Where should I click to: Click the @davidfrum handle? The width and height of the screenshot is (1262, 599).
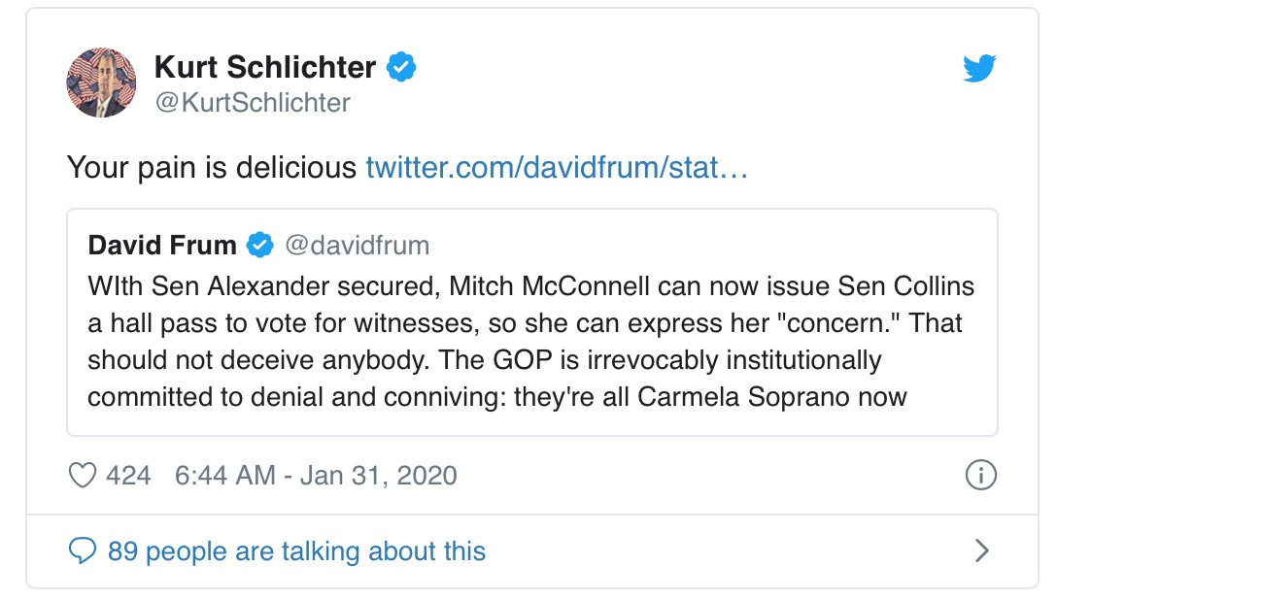pyautogui.click(x=357, y=245)
